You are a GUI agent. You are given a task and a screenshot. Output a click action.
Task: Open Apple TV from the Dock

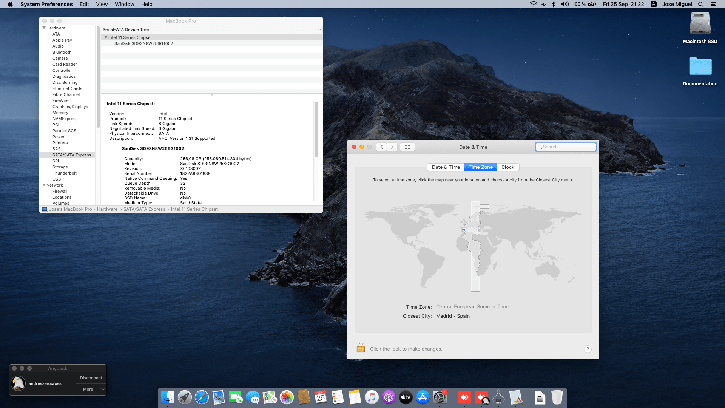tap(406, 397)
